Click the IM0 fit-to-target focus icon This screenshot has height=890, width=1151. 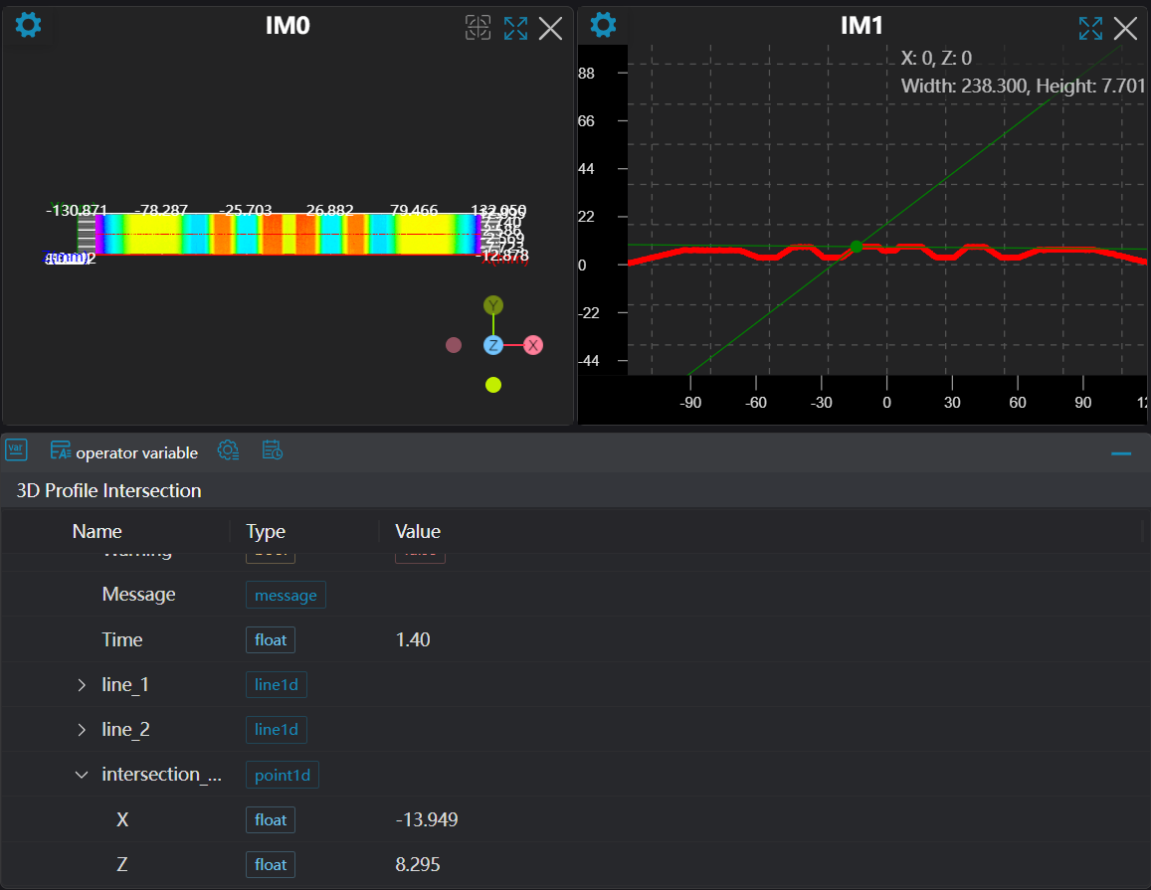[x=479, y=28]
